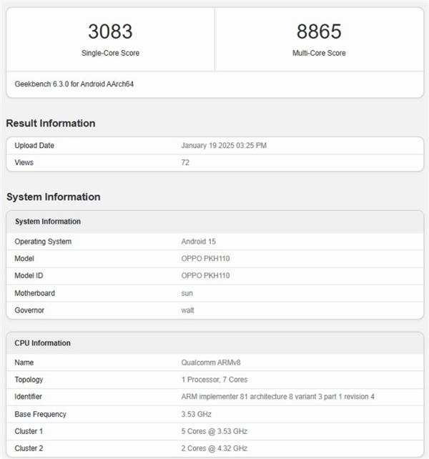Click the 3083 single-core score number

110,31
